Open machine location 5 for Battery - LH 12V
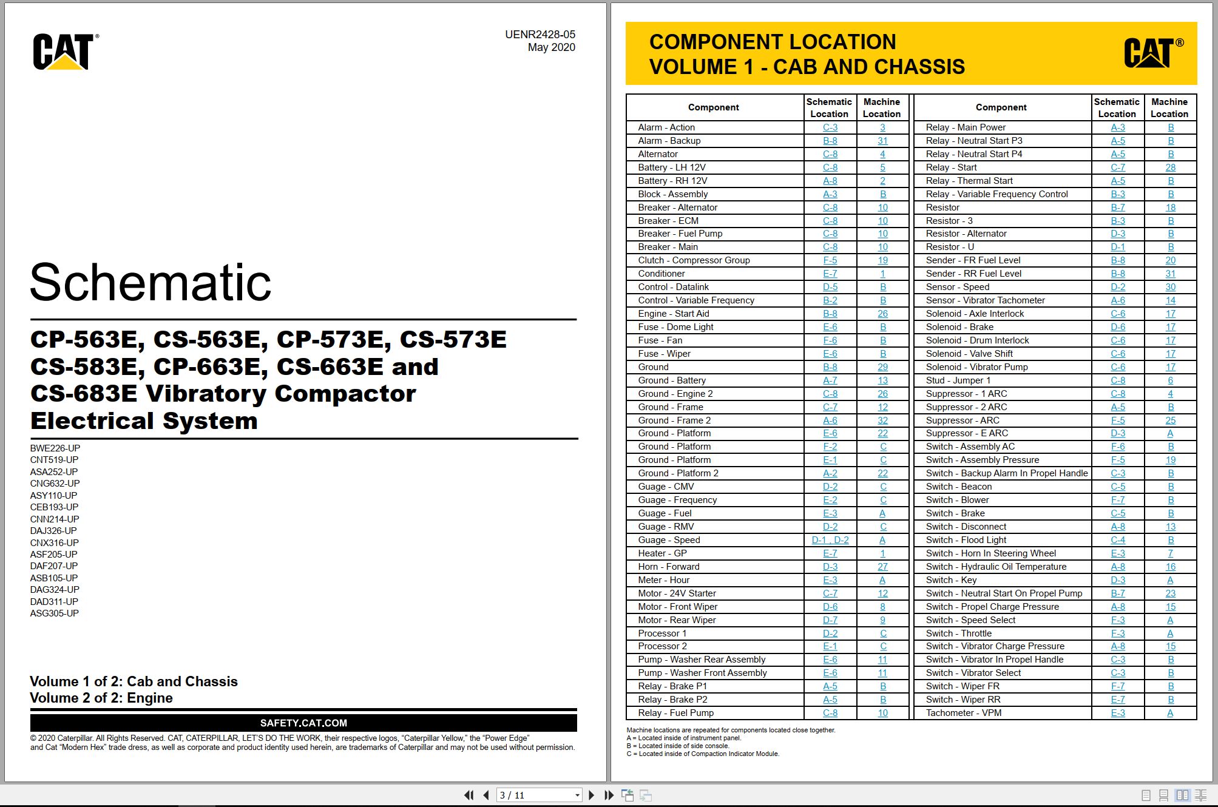The height and width of the screenshot is (807, 1218). tap(882, 167)
